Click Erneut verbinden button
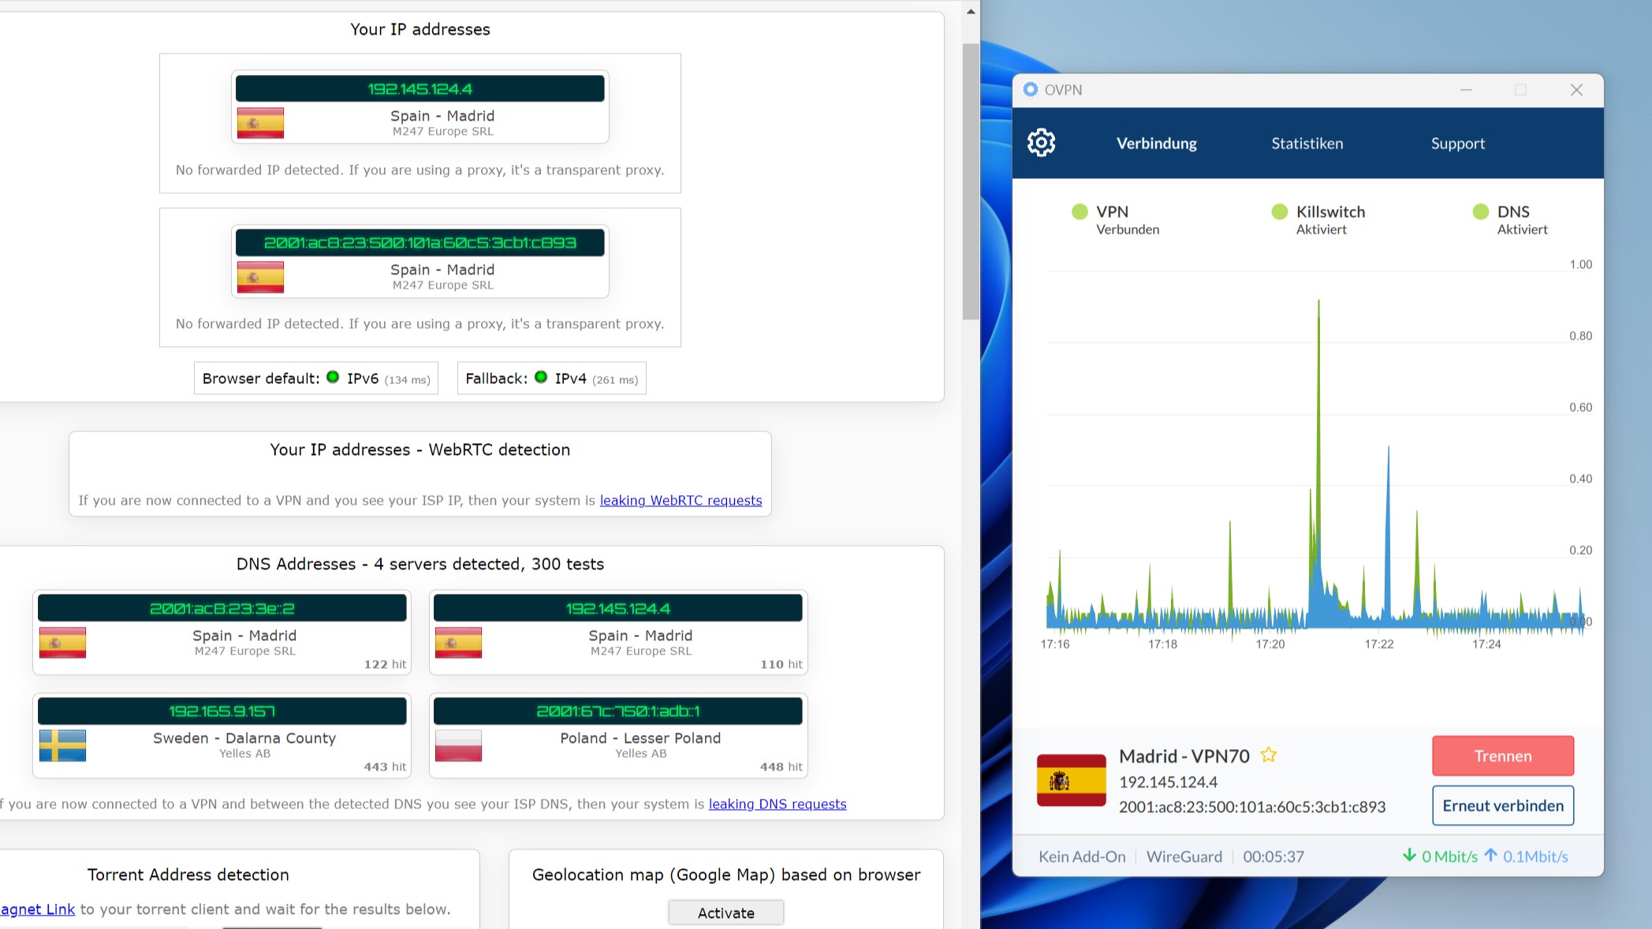 (1503, 805)
